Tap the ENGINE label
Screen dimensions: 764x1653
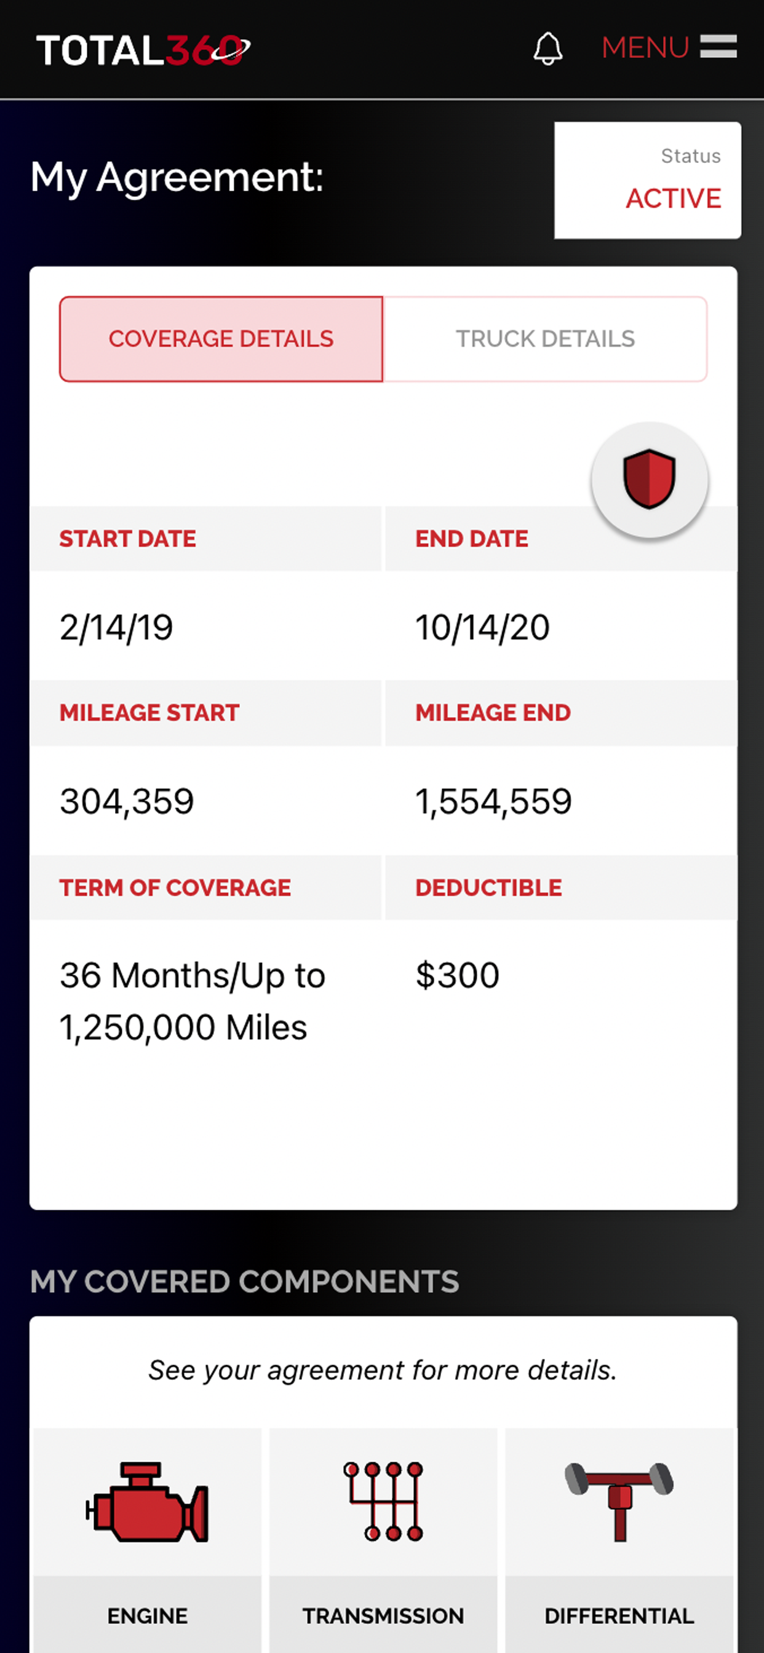point(148,1615)
